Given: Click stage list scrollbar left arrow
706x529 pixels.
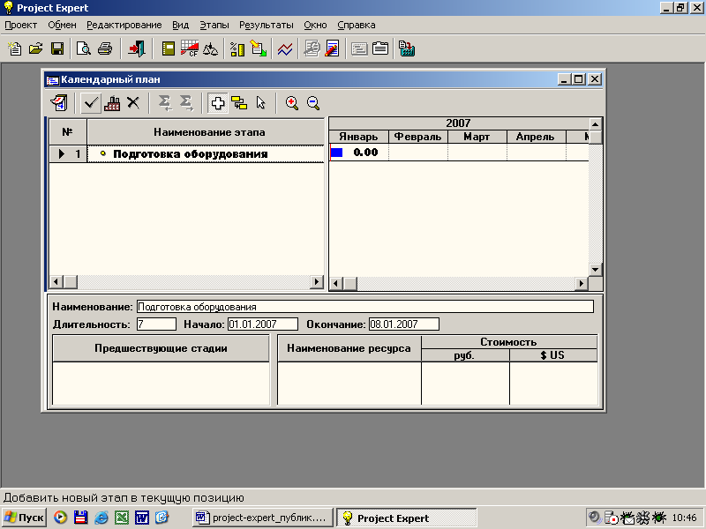Looking at the screenshot, I should pyautogui.click(x=56, y=282).
